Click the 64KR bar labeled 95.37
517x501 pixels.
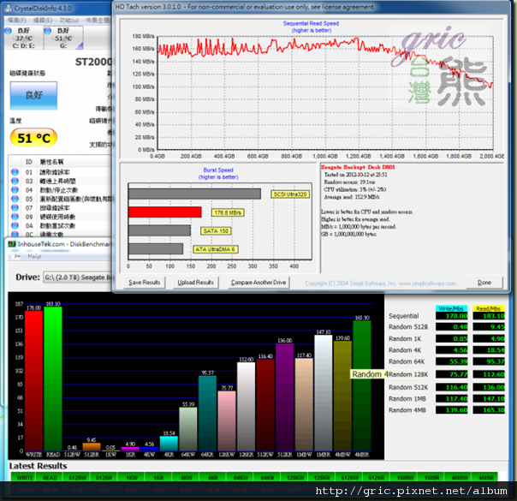(207, 414)
